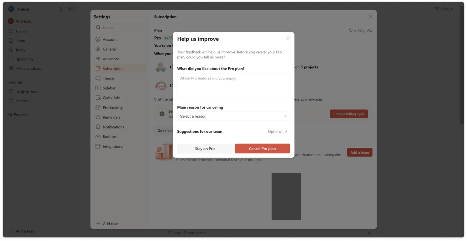Open the 'planner' favorite

pos(22,101)
